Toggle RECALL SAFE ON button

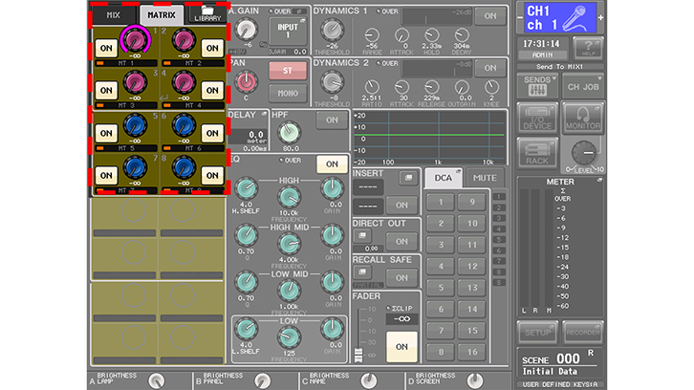pyautogui.click(x=401, y=277)
